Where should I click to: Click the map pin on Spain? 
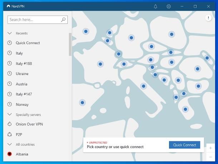pos(82,103)
